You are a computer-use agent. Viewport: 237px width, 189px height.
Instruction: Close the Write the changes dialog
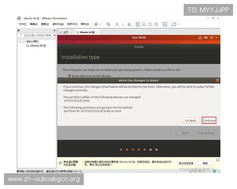click(x=217, y=80)
